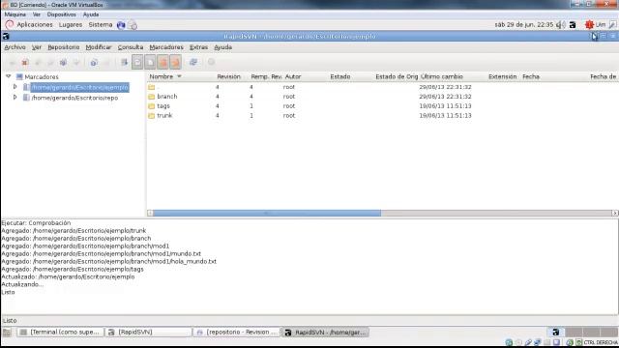Screen dimensions: 619x348
Task: Click the blue cube toolbar icon
Action: coord(63,62)
